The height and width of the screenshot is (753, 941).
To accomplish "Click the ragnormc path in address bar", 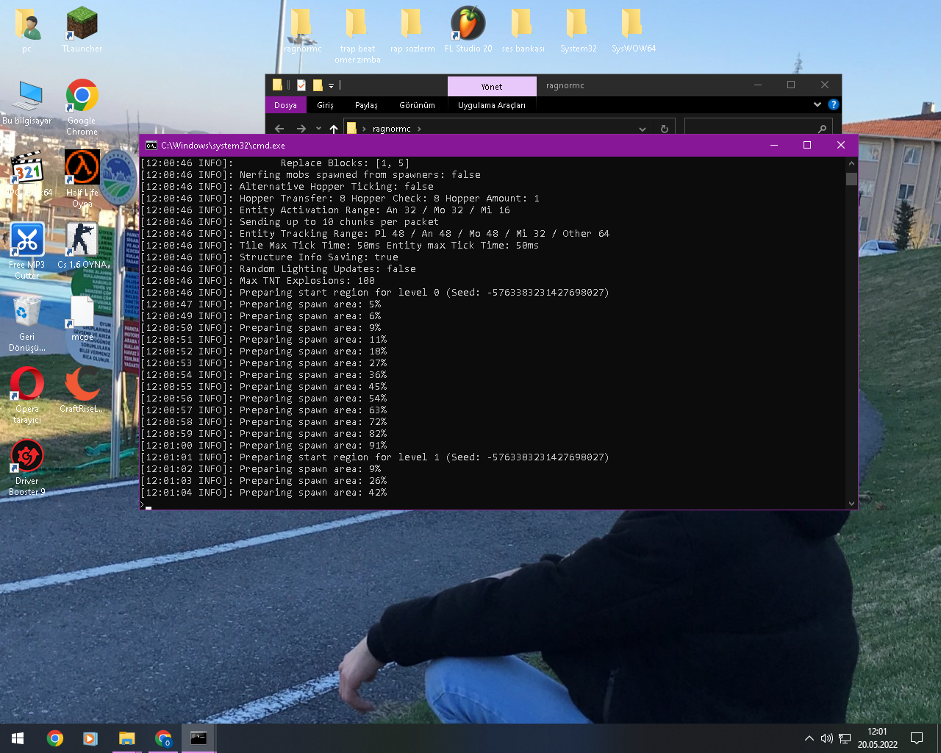I will 391,129.
